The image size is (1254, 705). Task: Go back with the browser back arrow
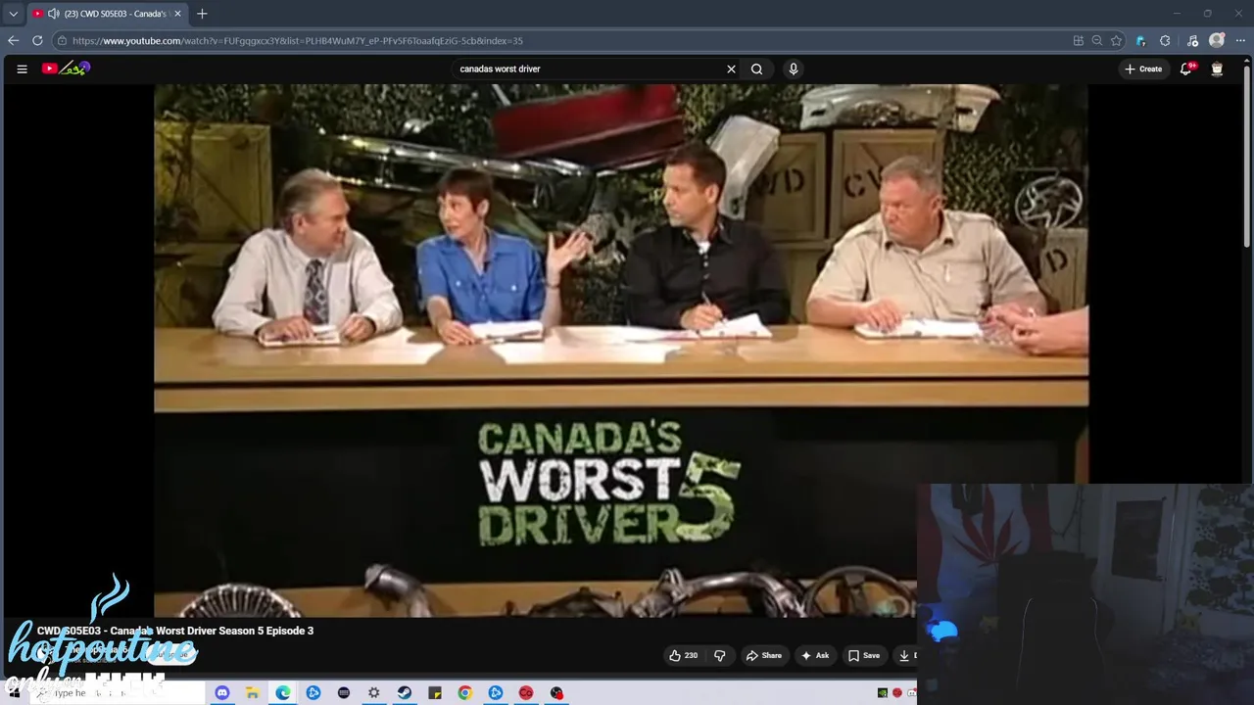coord(13,40)
